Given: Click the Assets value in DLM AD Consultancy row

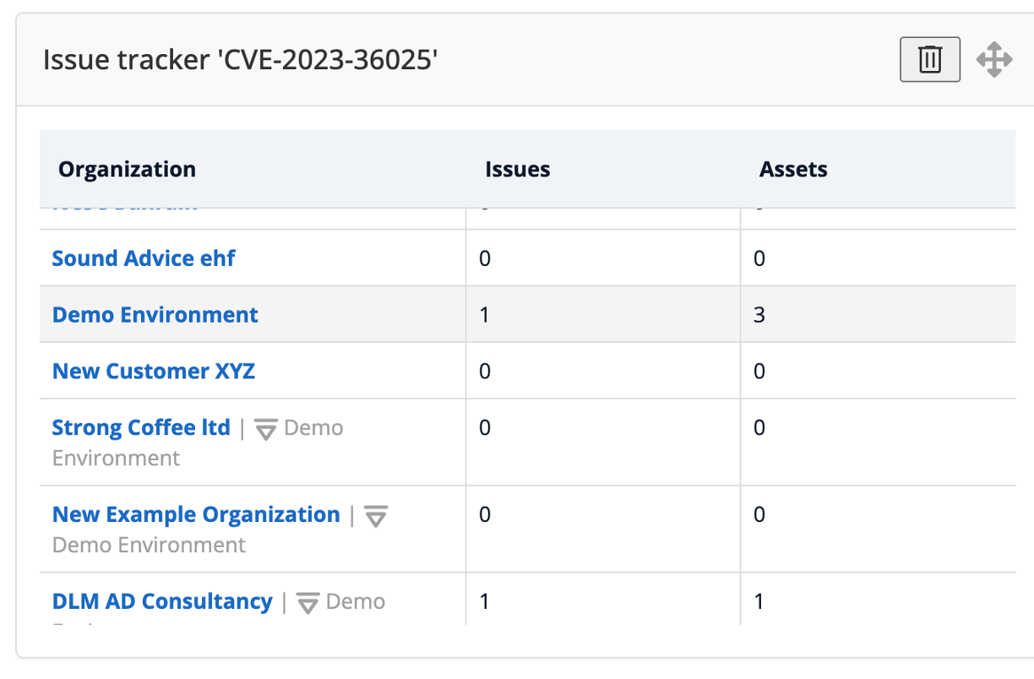Looking at the screenshot, I should pos(759,601).
